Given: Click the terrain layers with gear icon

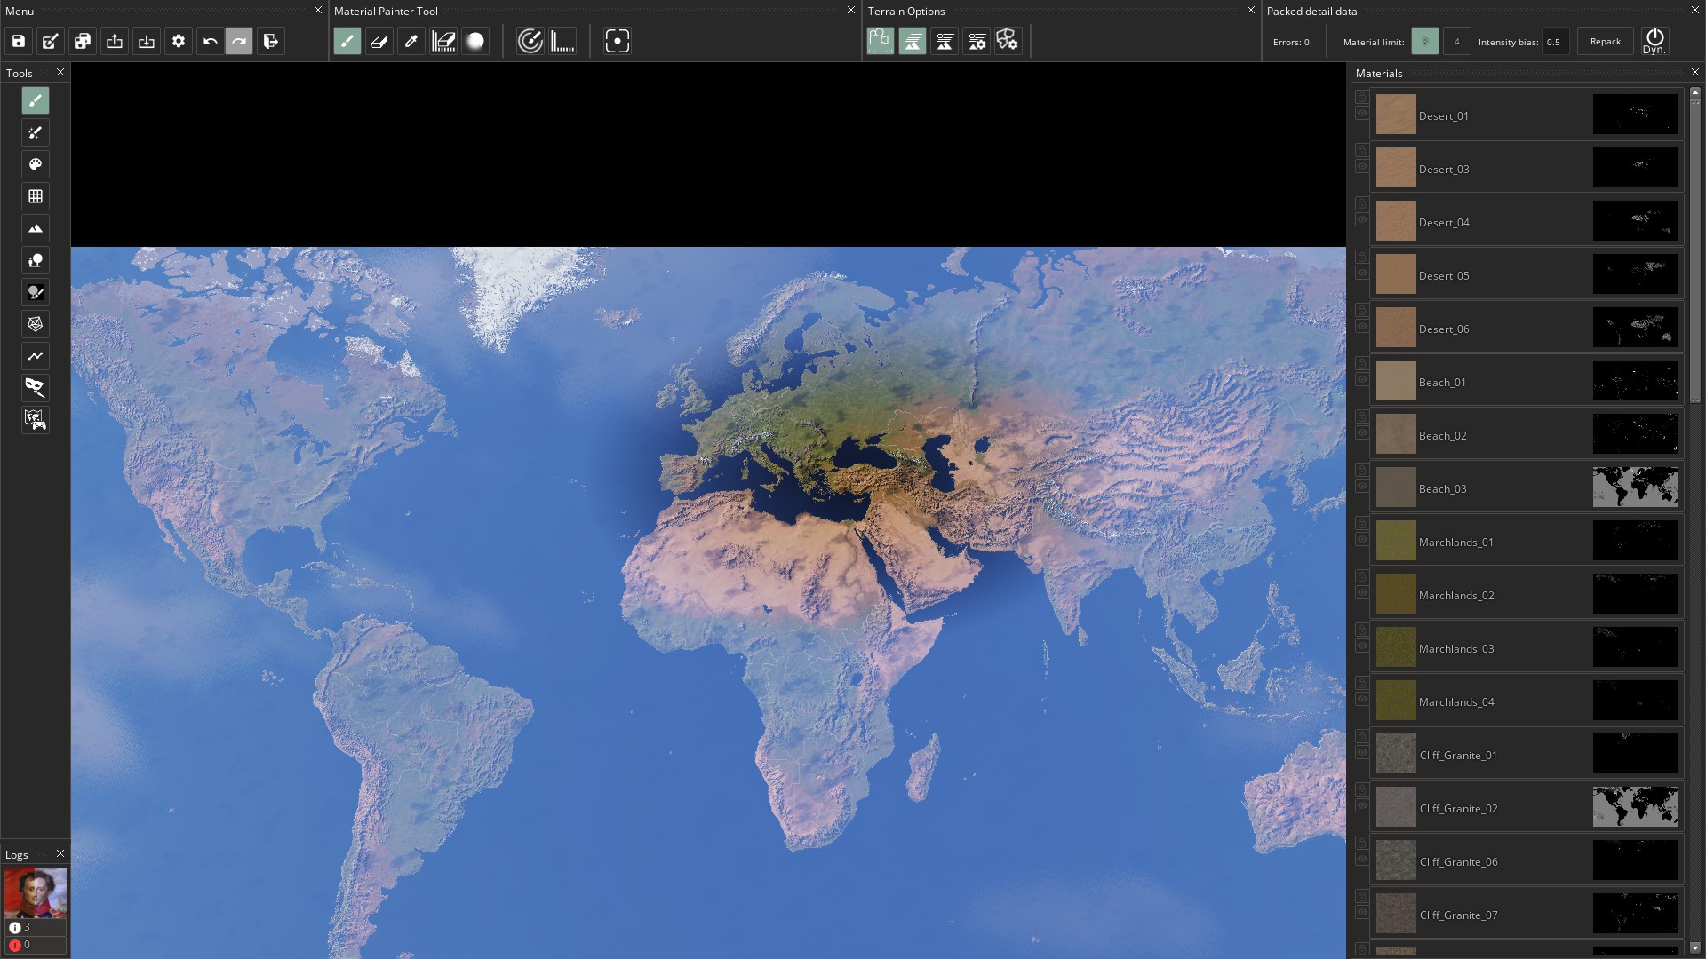Looking at the screenshot, I should (977, 41).
